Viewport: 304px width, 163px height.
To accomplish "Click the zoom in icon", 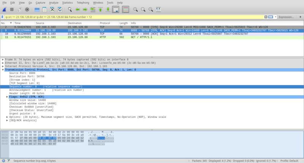I will tap(136, 9).
